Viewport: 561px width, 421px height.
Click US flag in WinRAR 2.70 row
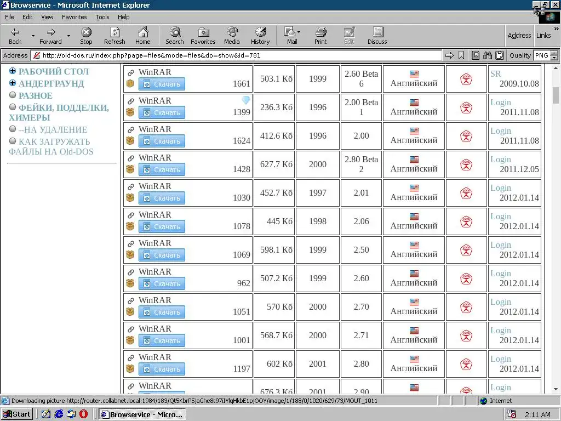tap(414, 302)
